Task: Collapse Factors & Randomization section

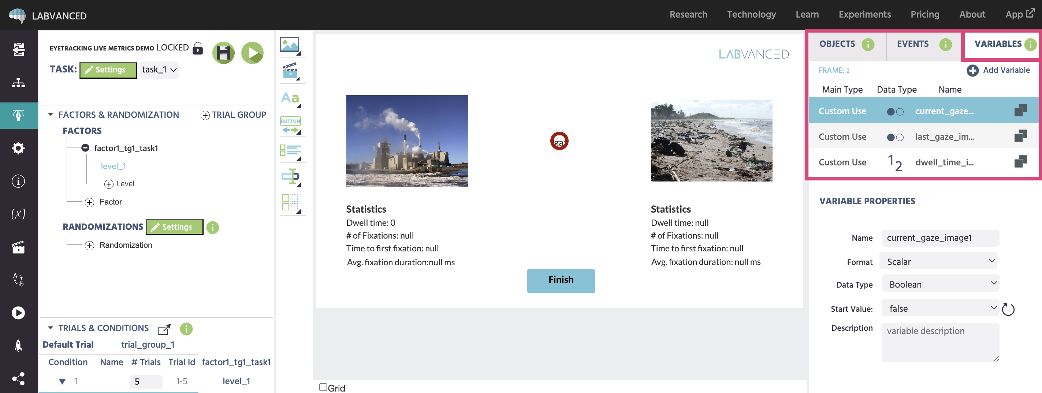Action: coord(51,115)
